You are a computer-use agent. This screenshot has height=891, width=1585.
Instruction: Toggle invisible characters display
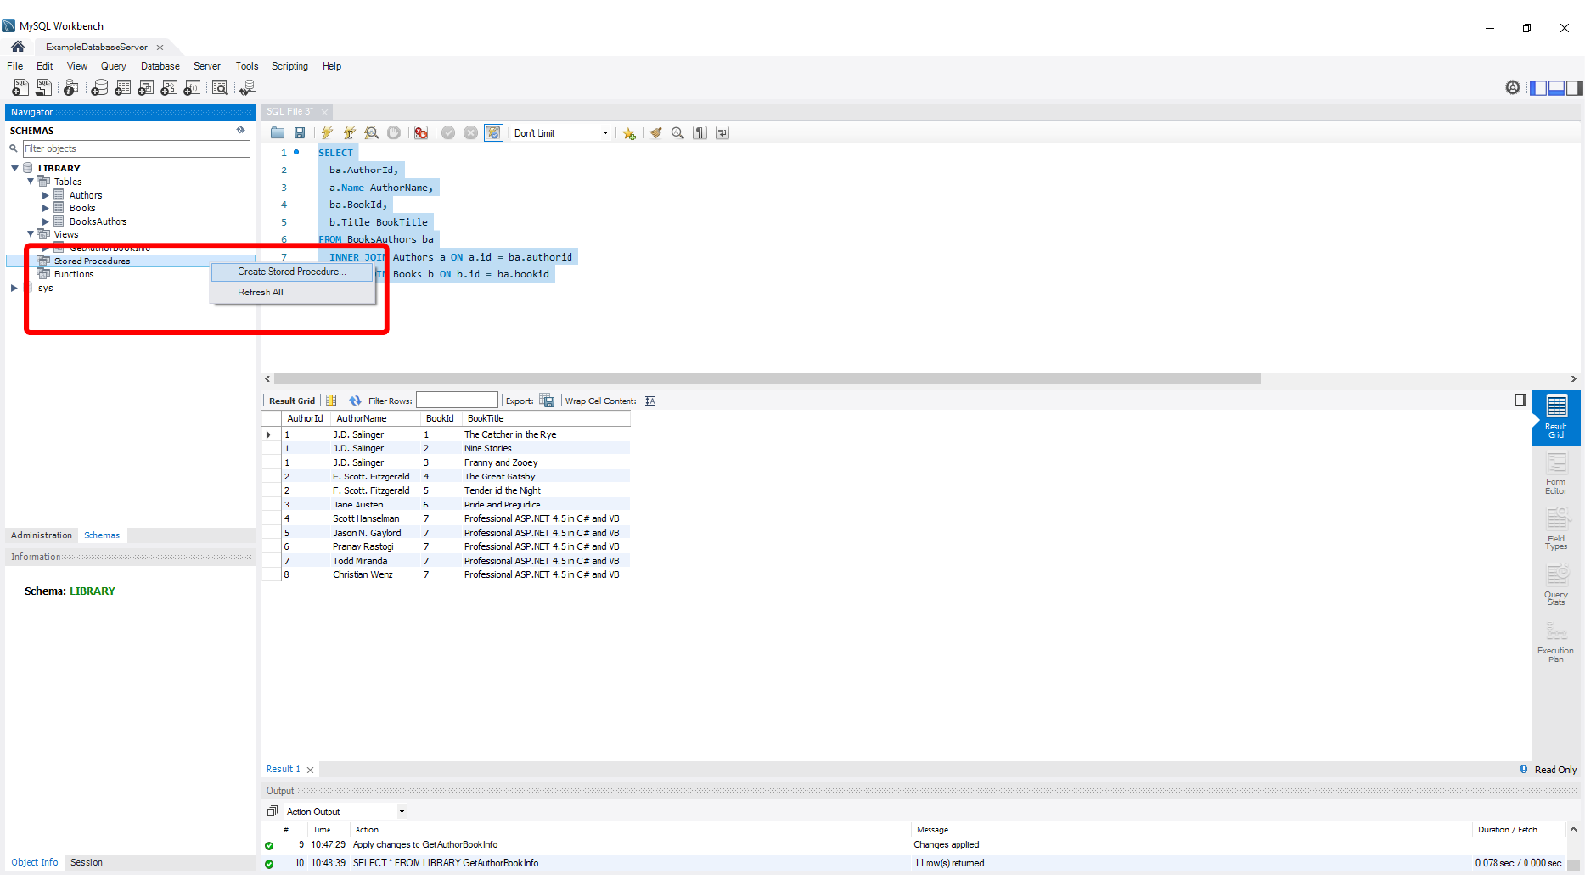tap(700, 132)
